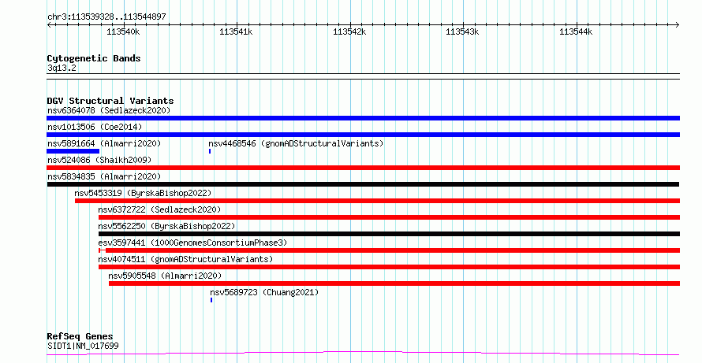
Task: Click the ruler's right arrowhead
Action: click(678, 25)
